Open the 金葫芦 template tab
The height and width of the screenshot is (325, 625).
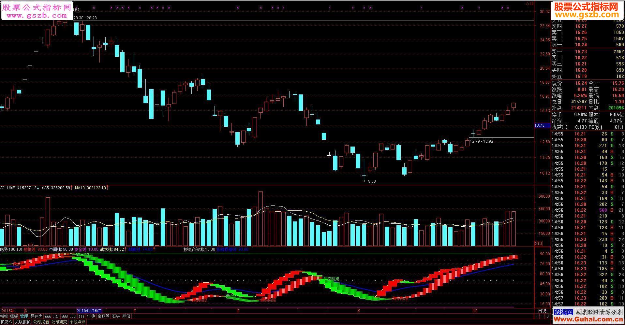pos(104,316)
